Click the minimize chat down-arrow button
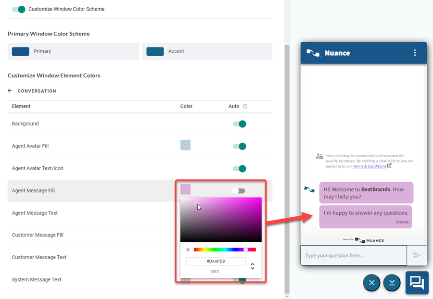The height and width of the screenshot is (299, 433). point(392,283)
